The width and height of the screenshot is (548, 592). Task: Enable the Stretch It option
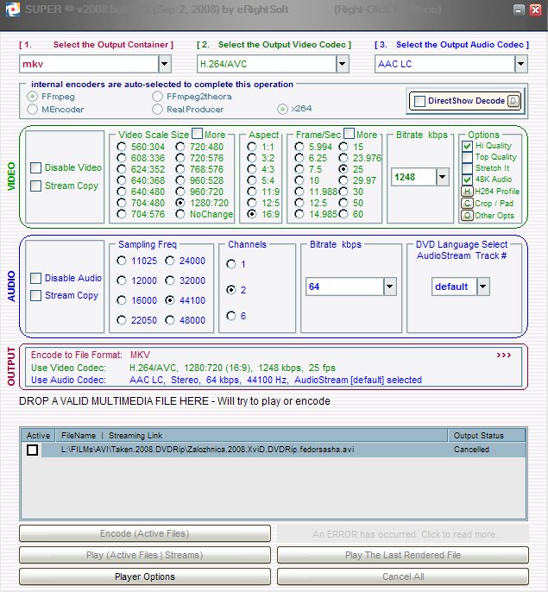tap(467, 168)
